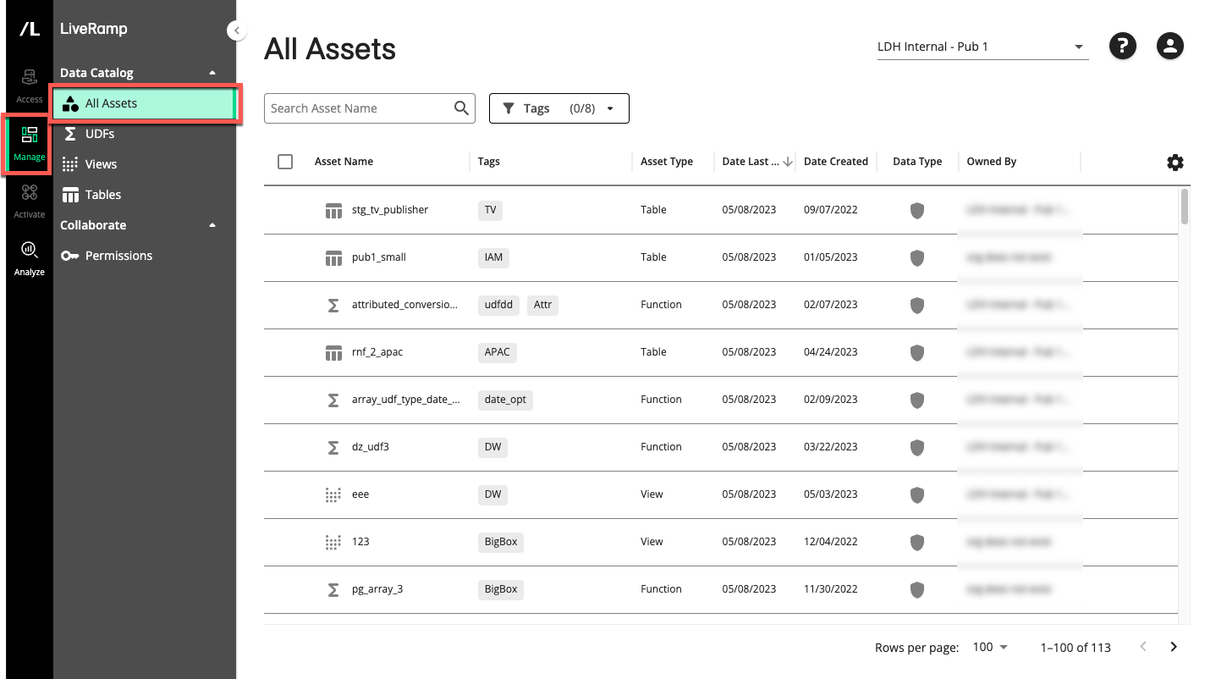Click shield icon in rnf_2_apac row
1205x679 pixels.
[917, 352]
